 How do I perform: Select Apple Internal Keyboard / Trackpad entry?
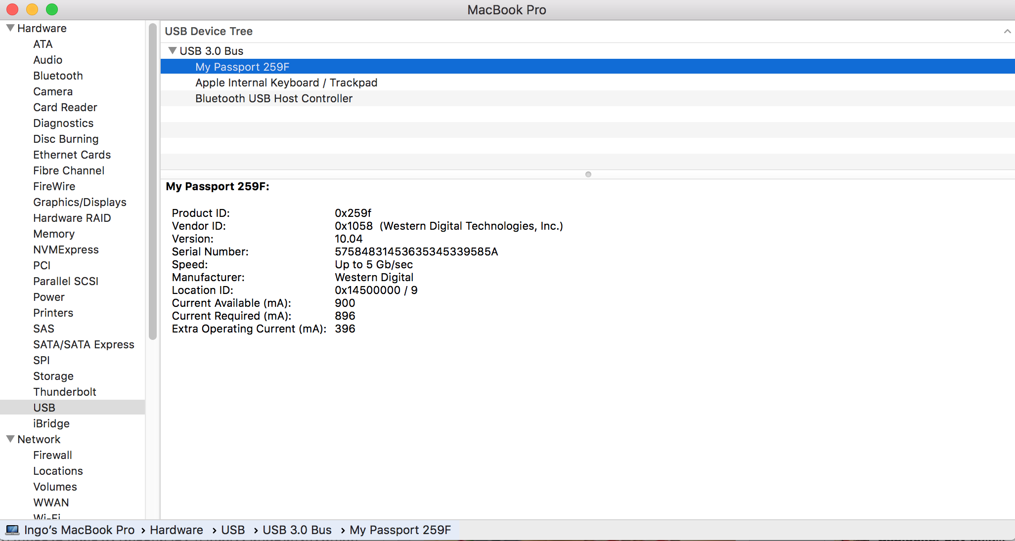click(x=286, y=83)
